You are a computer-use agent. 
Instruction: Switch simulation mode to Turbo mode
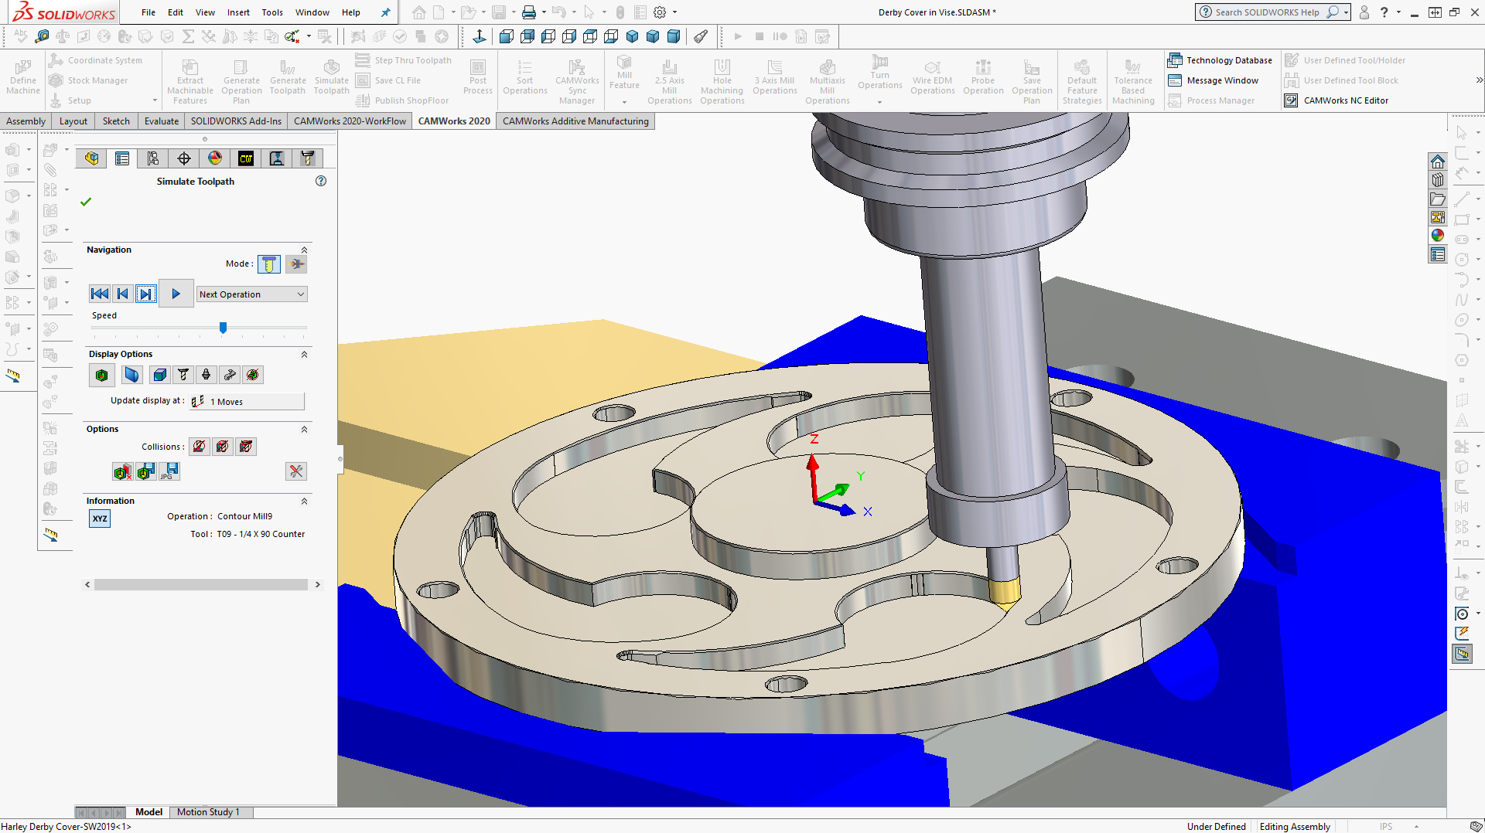click(296, 263)
